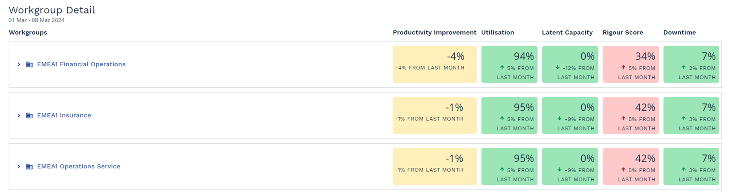Image resolution: width=732 pixels, height=196 pixels.
Task: Select the Rigour Score column header
Action: click(623, 33)
